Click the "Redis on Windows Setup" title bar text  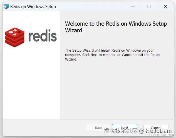coord(33,7)
